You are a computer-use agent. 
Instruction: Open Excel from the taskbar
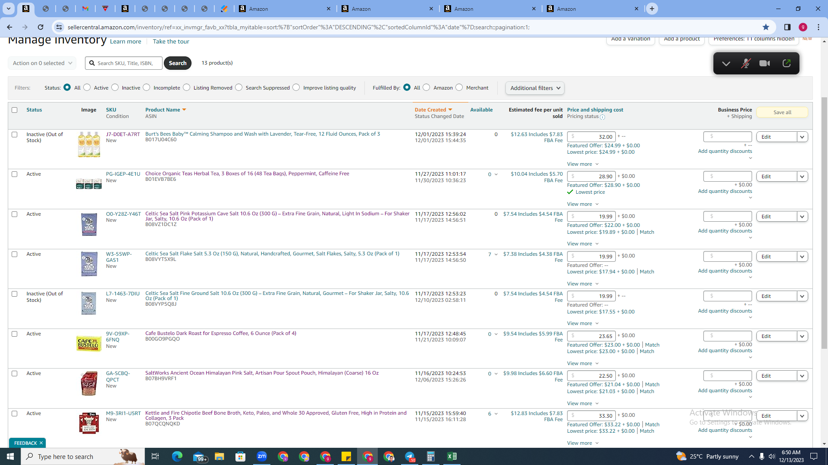(x=452, y=456)
